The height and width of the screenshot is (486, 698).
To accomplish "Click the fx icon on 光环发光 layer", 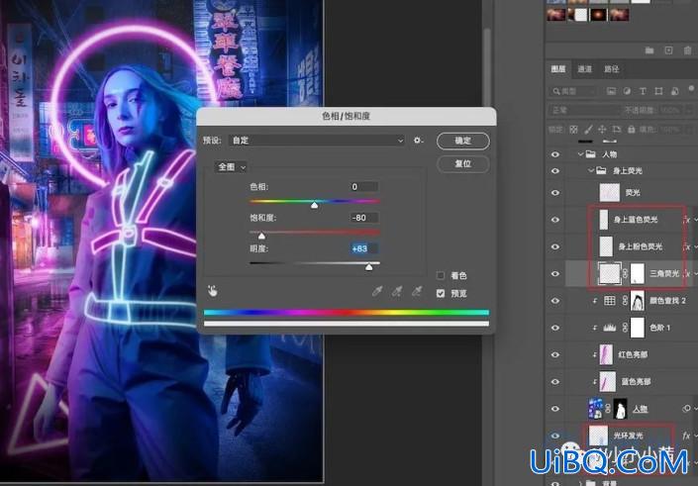I will [686, 436].
